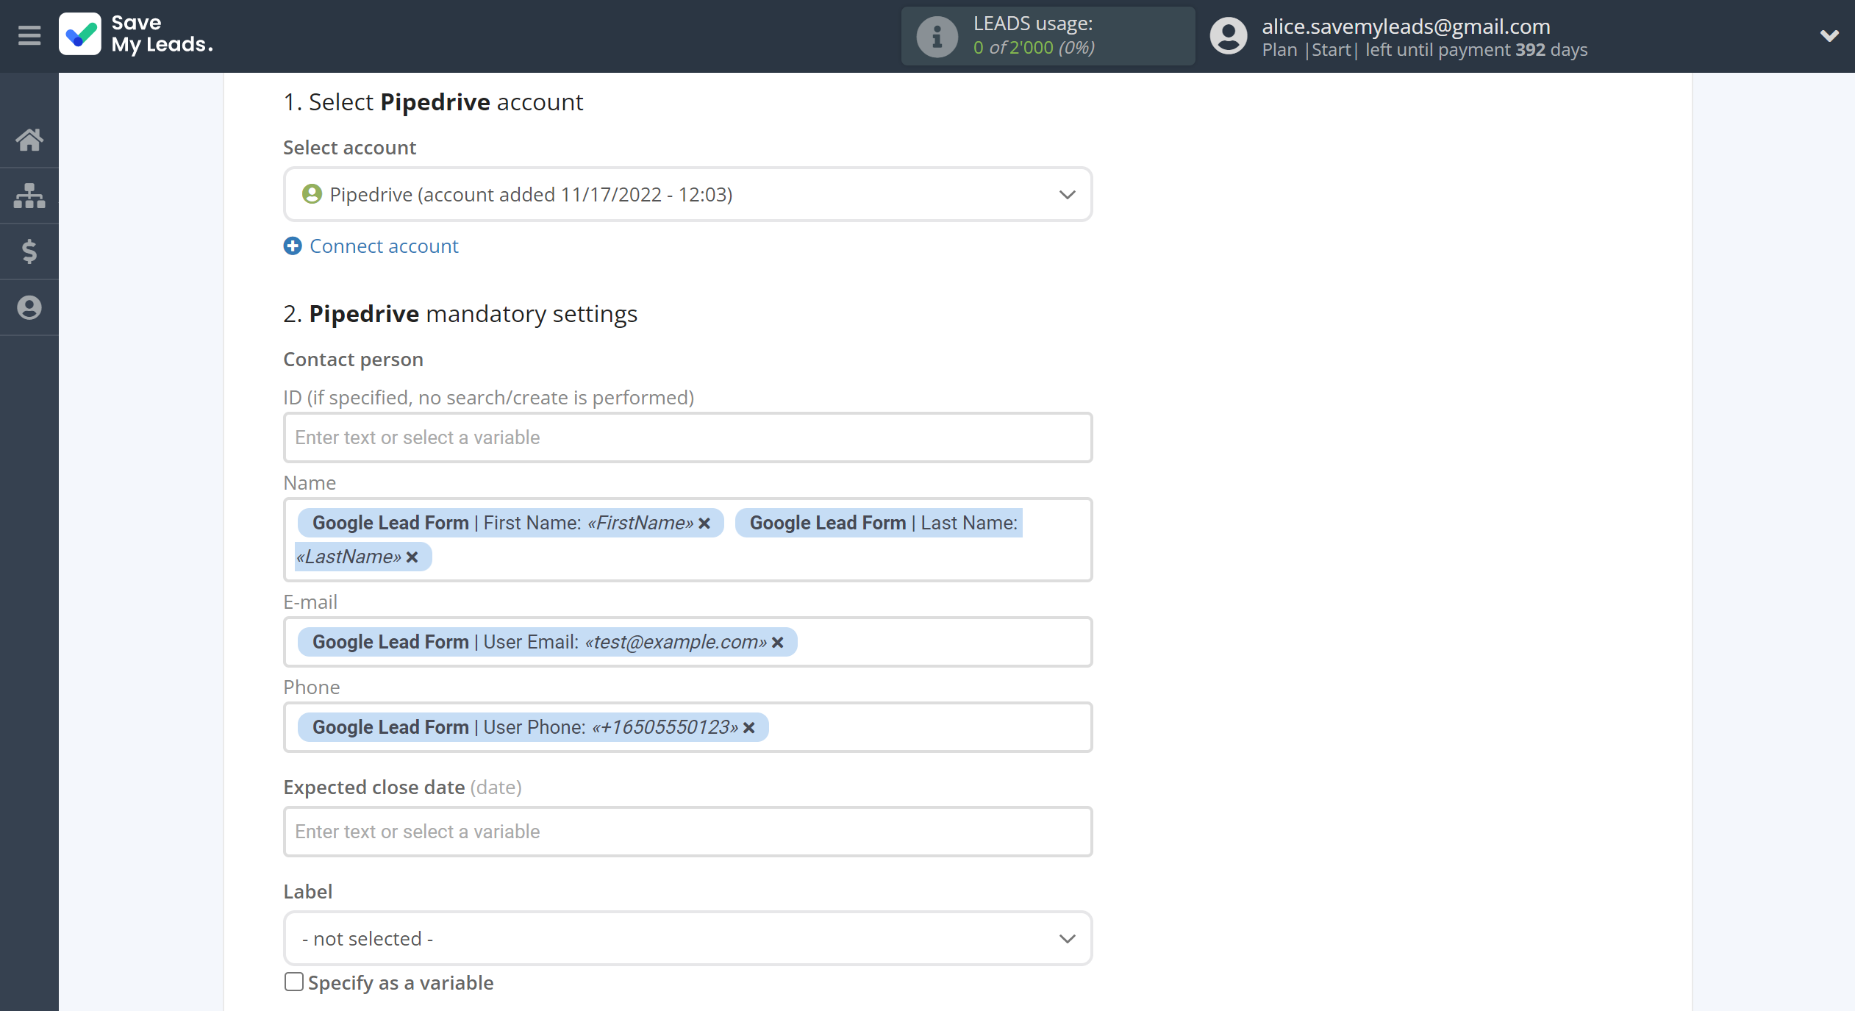
Task: Remove the First Name variable tag
Action: (x=704, y=523)
